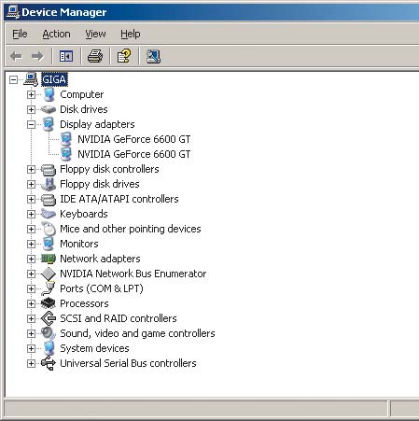
Task: Select Universal Serial Bus controllers label
Action: [128, 363]
